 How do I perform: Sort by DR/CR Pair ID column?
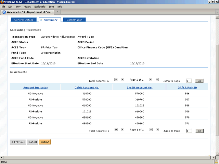tap(186, 87)
